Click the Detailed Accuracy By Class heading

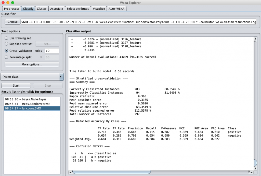tap(98, 121)
